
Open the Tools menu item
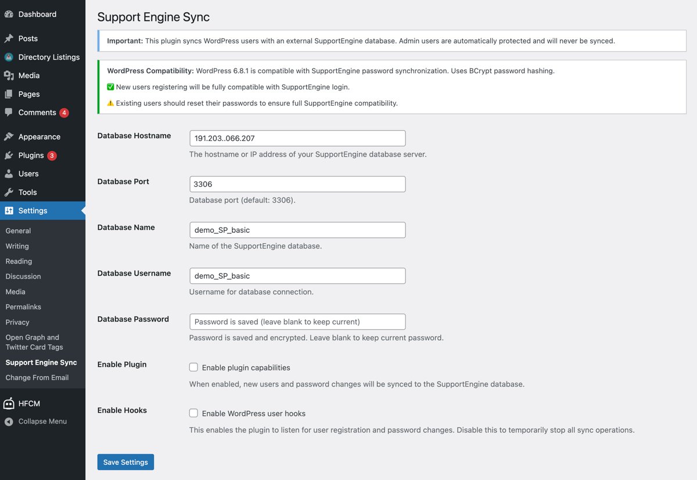(x=42, y=192)
